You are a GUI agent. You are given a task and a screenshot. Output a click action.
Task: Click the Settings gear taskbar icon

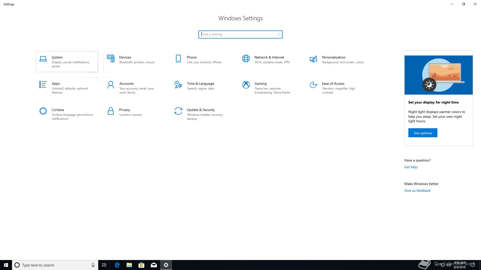click(x=166, y=265)
